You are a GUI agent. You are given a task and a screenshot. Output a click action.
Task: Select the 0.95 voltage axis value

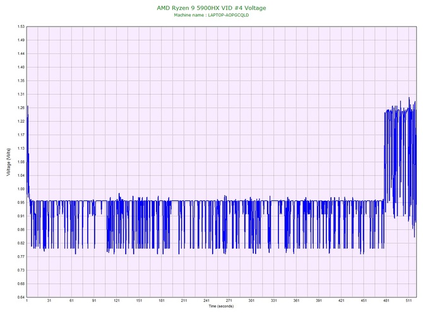click(x=21, y=202)
